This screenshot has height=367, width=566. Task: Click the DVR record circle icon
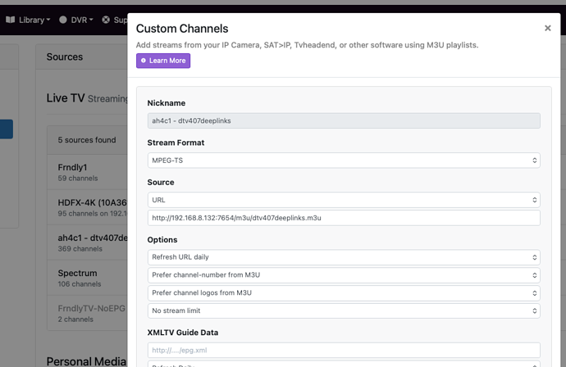[x=63, y=20]
